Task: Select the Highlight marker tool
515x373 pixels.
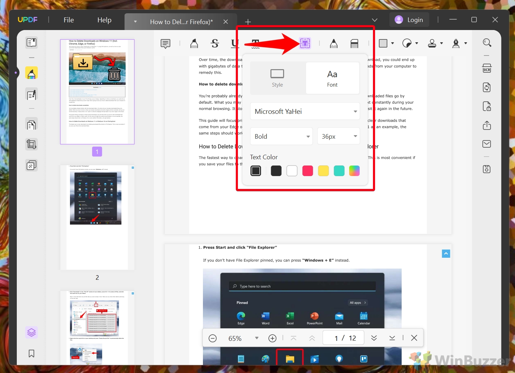Action: click(x=194, y=43)
